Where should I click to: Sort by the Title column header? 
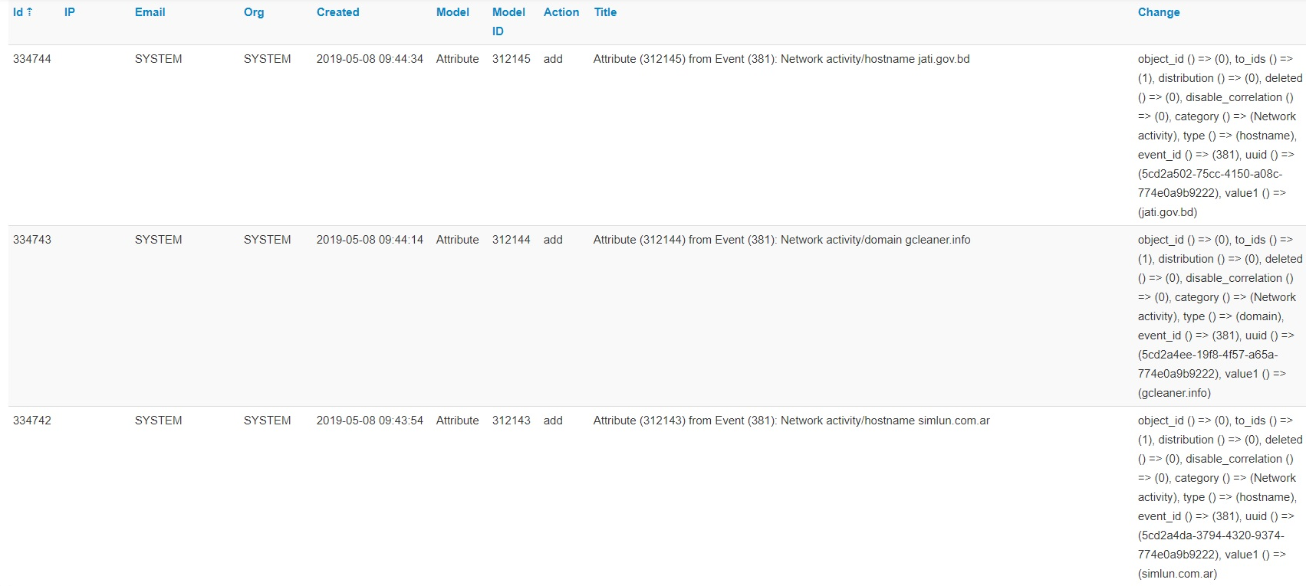605,12
